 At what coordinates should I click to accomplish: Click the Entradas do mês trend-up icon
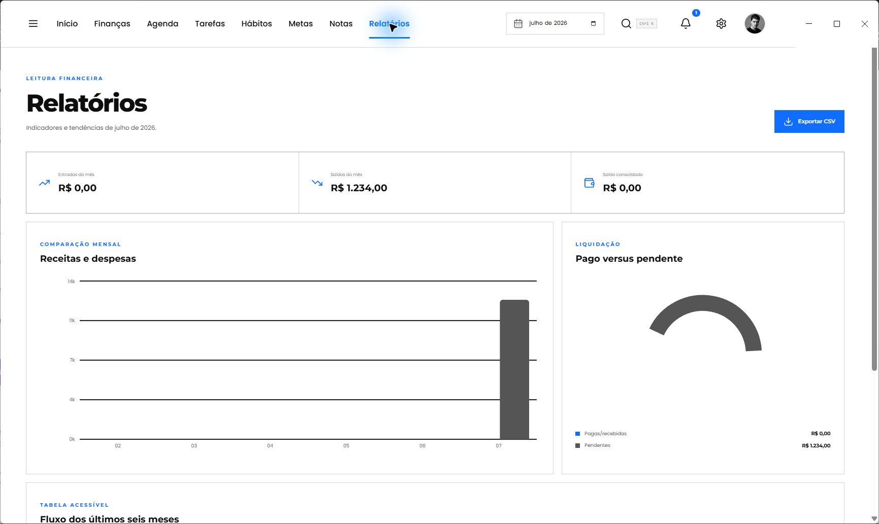(45, 183)
